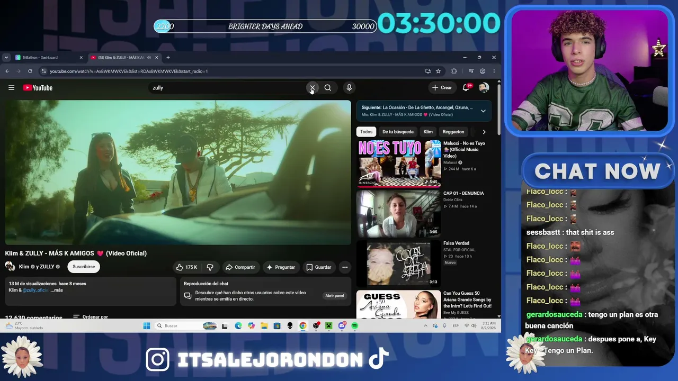Like the video with 175 K thumbs up
The width and height of the screenshot is (678, 381).
pos(187,267)
